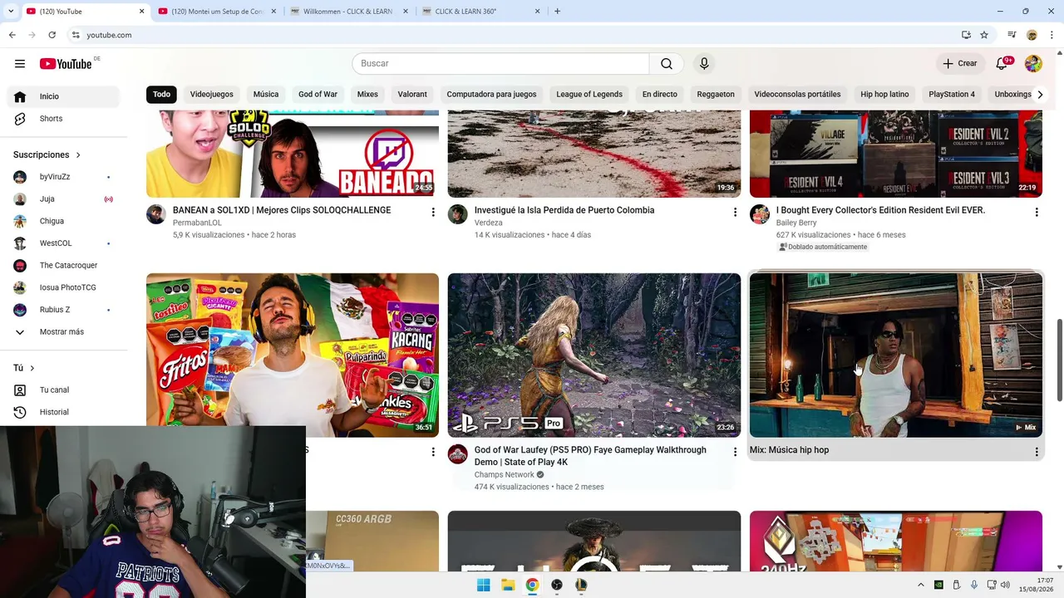Select the Videojuegos filter chip

pyautogui.click(x=212, y=95)
